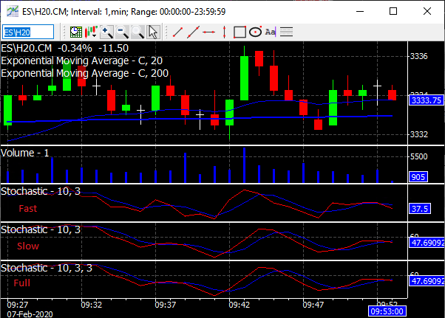Select the pointer cursor tool
This screenshot has height=318, width=445.
[153, 32]
